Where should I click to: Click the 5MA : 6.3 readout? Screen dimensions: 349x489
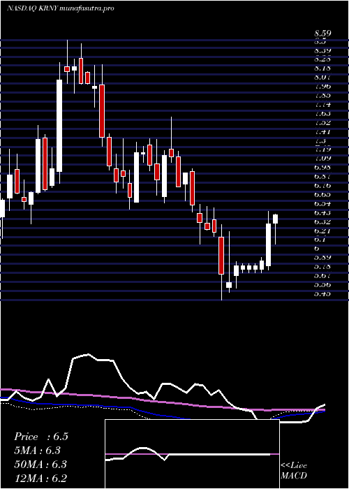tap(37, 451)
